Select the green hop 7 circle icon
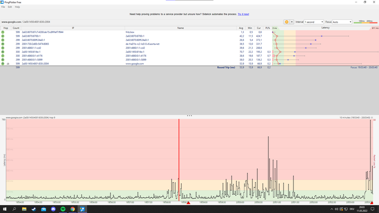Image resolution: width=379 pixels, height=213 pixels. 3,56
